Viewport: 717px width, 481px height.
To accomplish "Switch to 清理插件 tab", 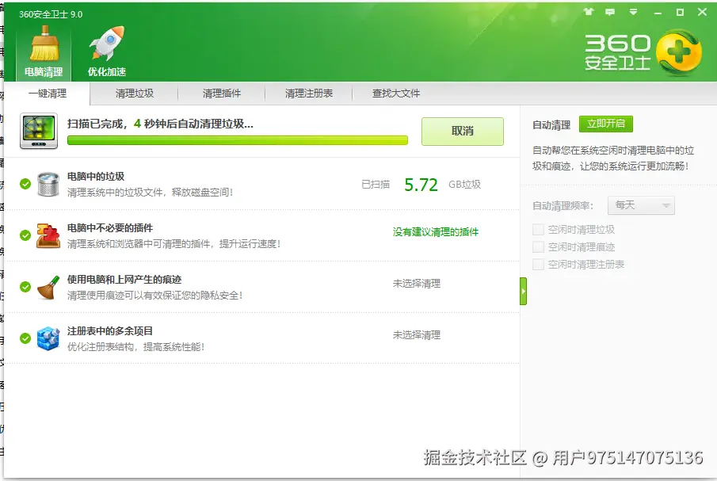I will [x=222, y=94].
